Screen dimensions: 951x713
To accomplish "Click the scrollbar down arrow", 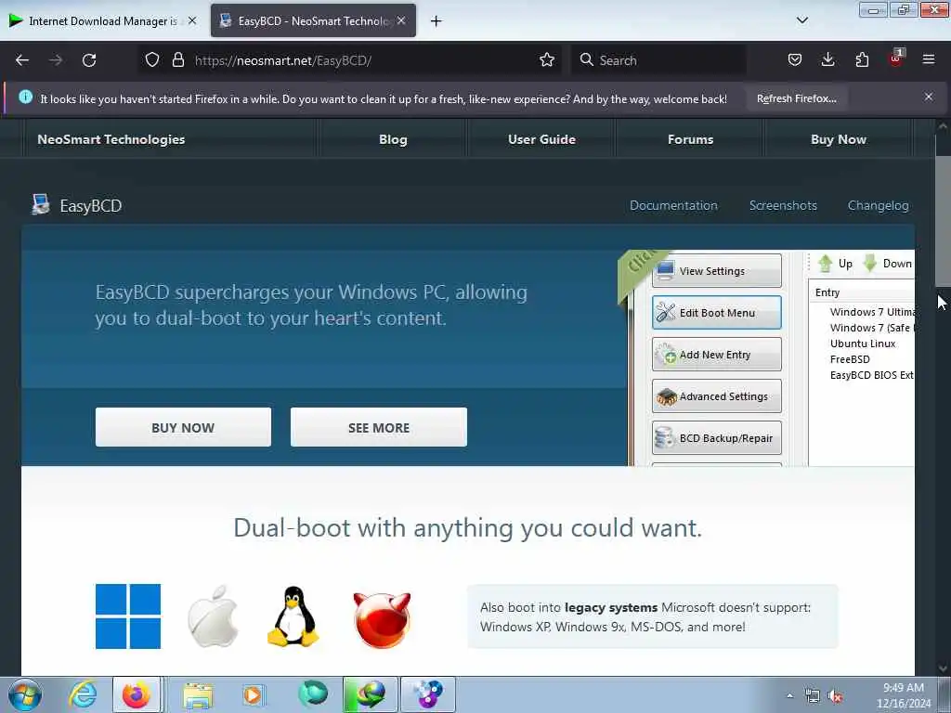I will click(943, 668).
